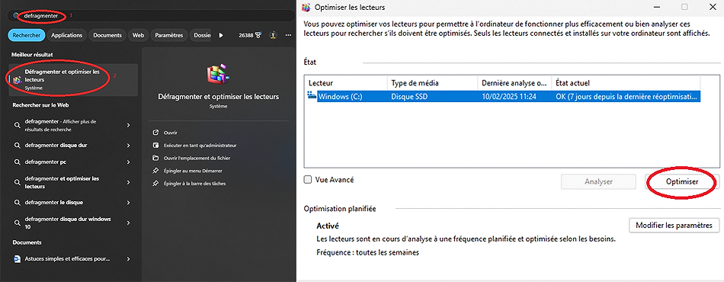This screenshot has width=724, height=282.
Task: Switch to the Documents filter tab
Action: (x=107, y=35)
